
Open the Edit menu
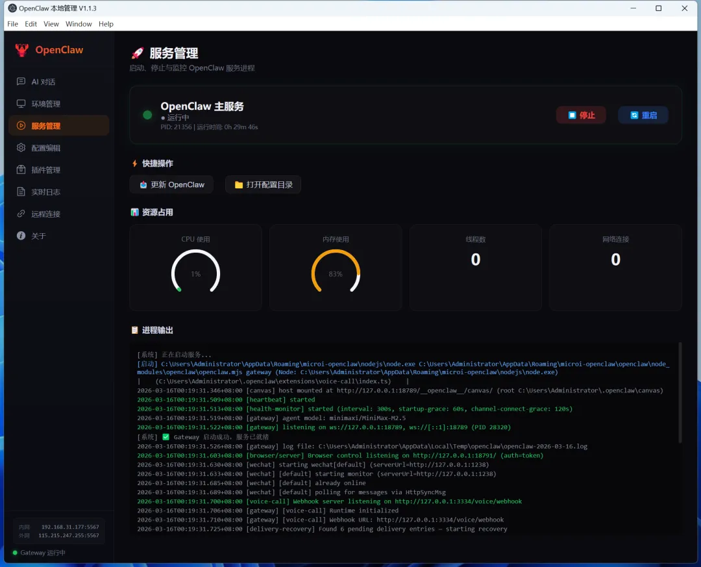31,24
